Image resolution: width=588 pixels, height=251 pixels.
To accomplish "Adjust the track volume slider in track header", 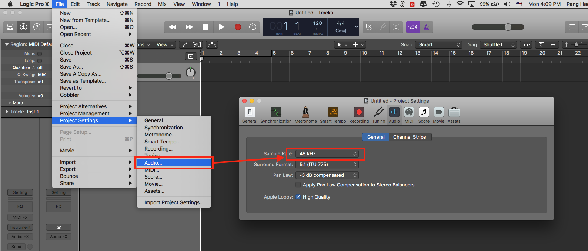I will [x=169, y=76].
